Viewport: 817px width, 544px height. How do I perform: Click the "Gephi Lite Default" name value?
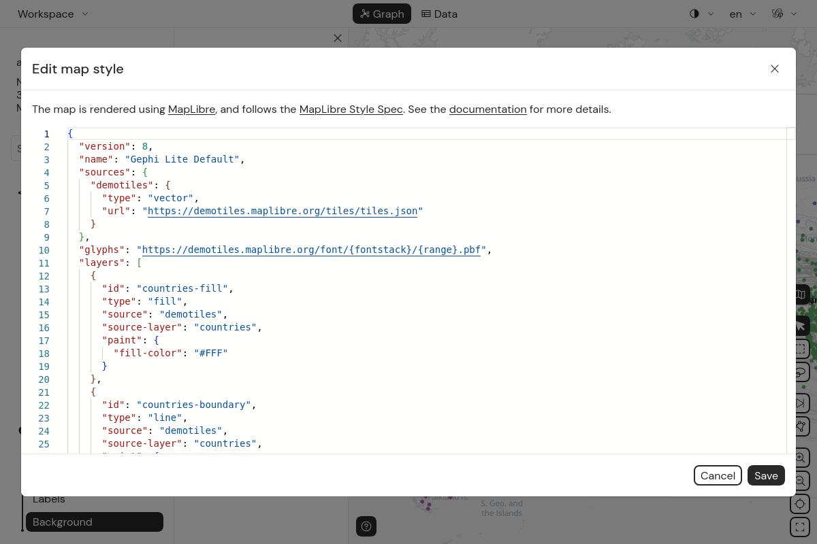182,160
